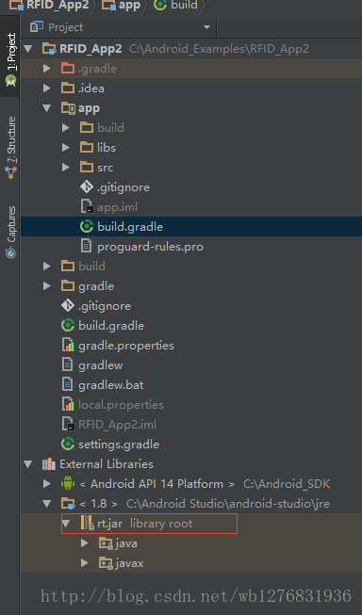
Task: Click the settings.gradle gradle icon
Action: point(68,445)
